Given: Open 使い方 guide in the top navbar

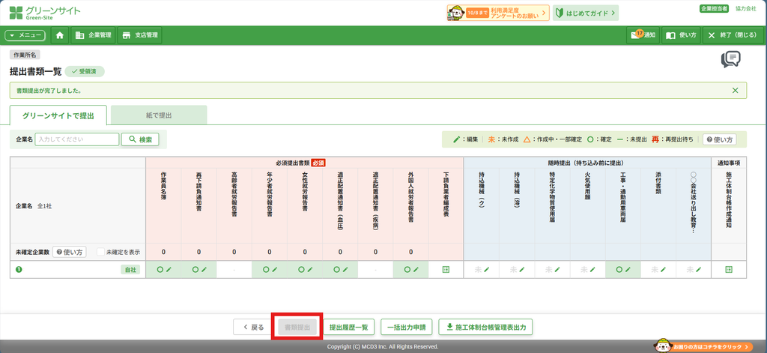Looking at the screenshot, I should pyautogui.click(x=682, y=35).
